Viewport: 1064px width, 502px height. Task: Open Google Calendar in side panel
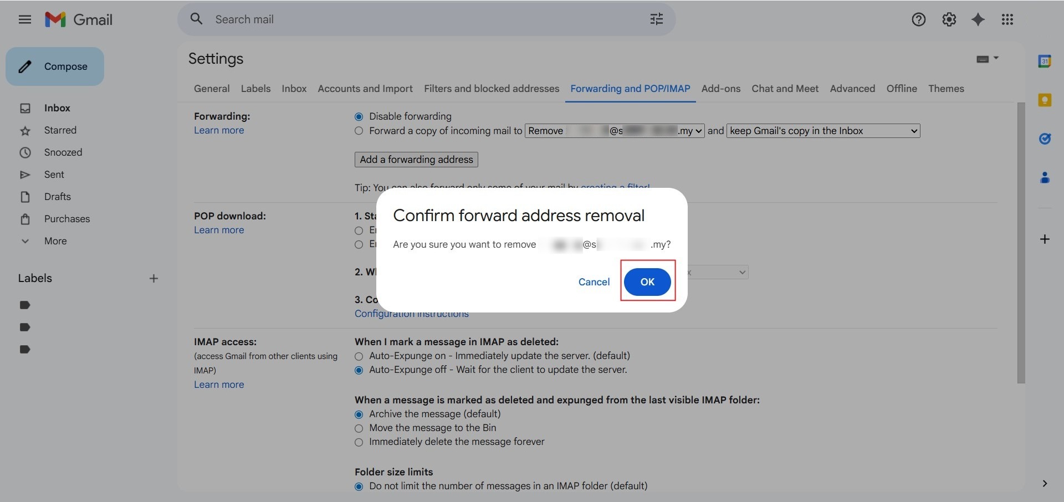1045,61
